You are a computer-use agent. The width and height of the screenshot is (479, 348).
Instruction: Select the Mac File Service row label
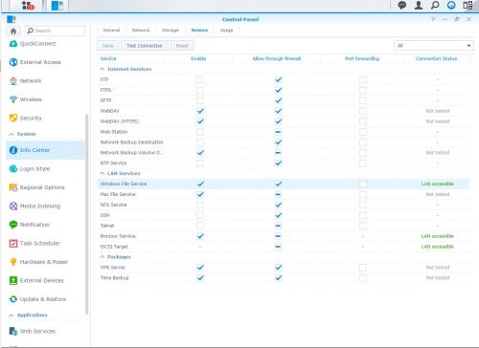[x=118, y=194]
